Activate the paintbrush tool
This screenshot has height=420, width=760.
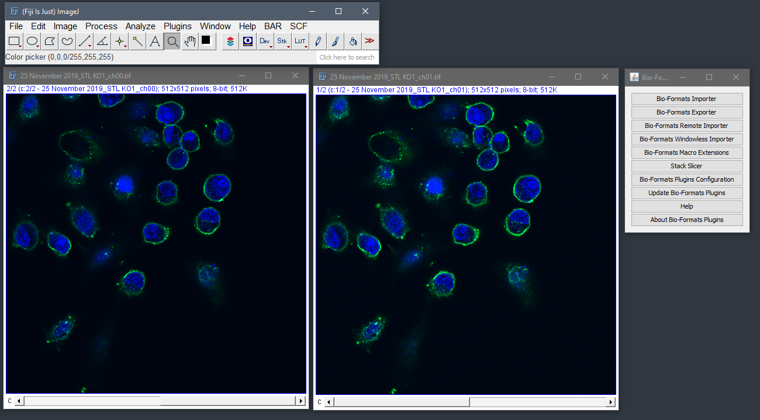coord(335,41)
